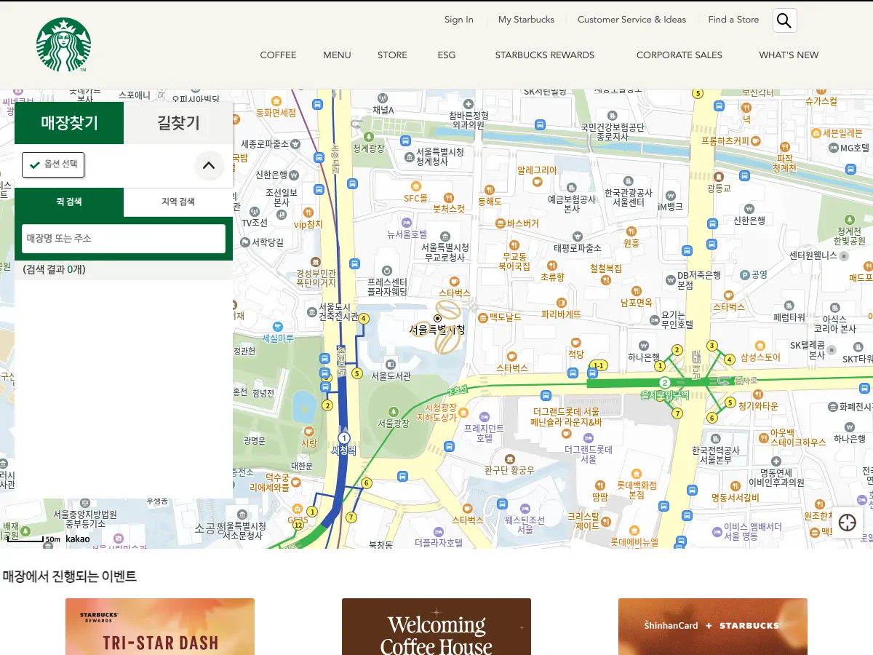This screenshot has height=655, width=873.
Task: Click the 서울광장 map label
Action: 394,423
